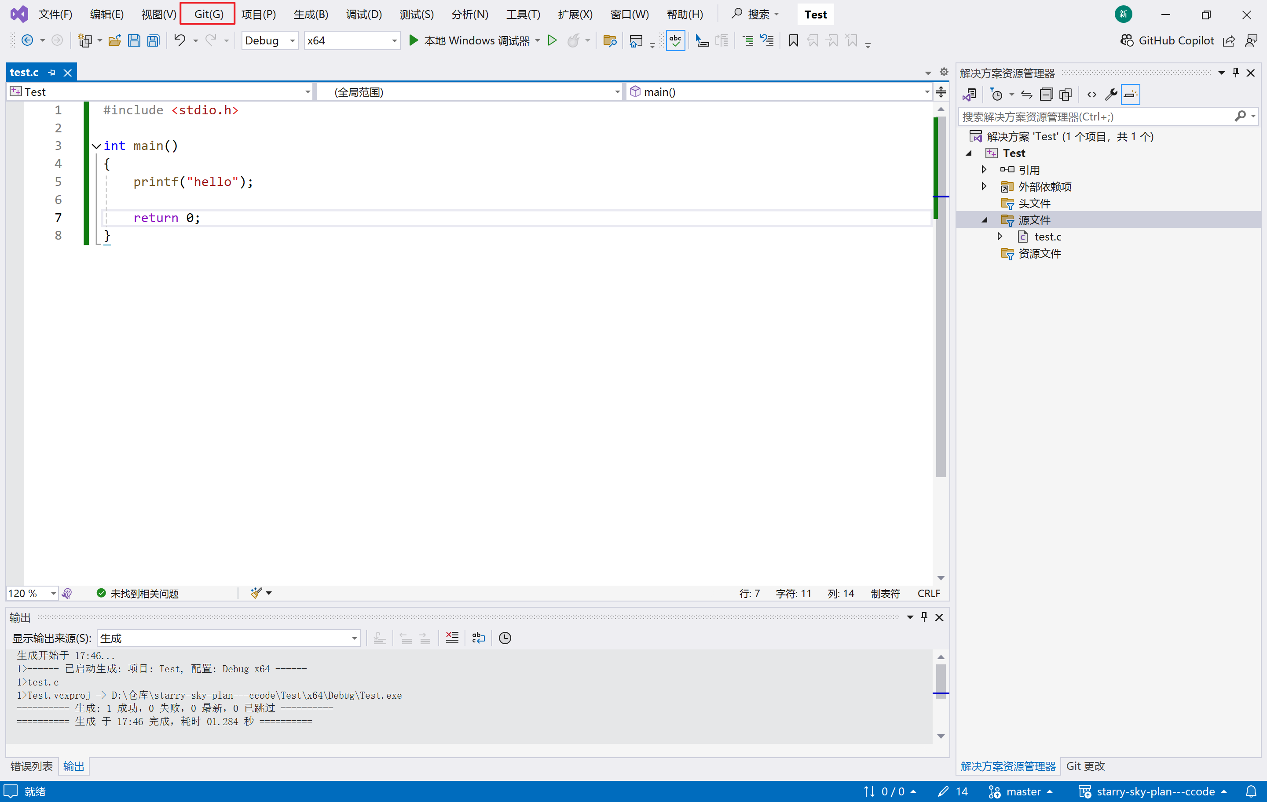Viewport: 1267px width, 802px height.
Task: Open the 工具(T) menu
Action: point(523,14)
